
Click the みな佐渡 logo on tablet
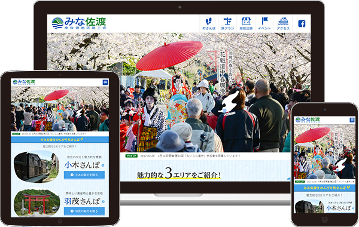pos(24,82)
